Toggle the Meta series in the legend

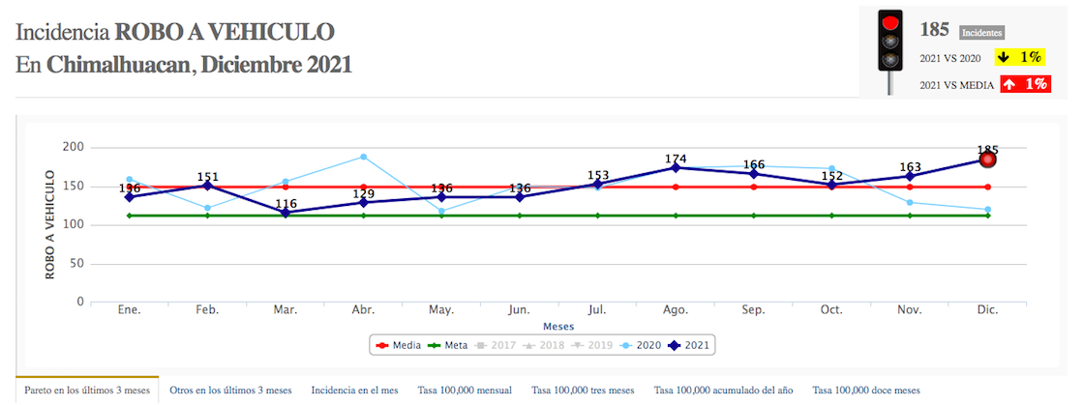tap(448, 345)
